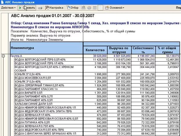Click the Обновить refresh button

pos(27,8)
